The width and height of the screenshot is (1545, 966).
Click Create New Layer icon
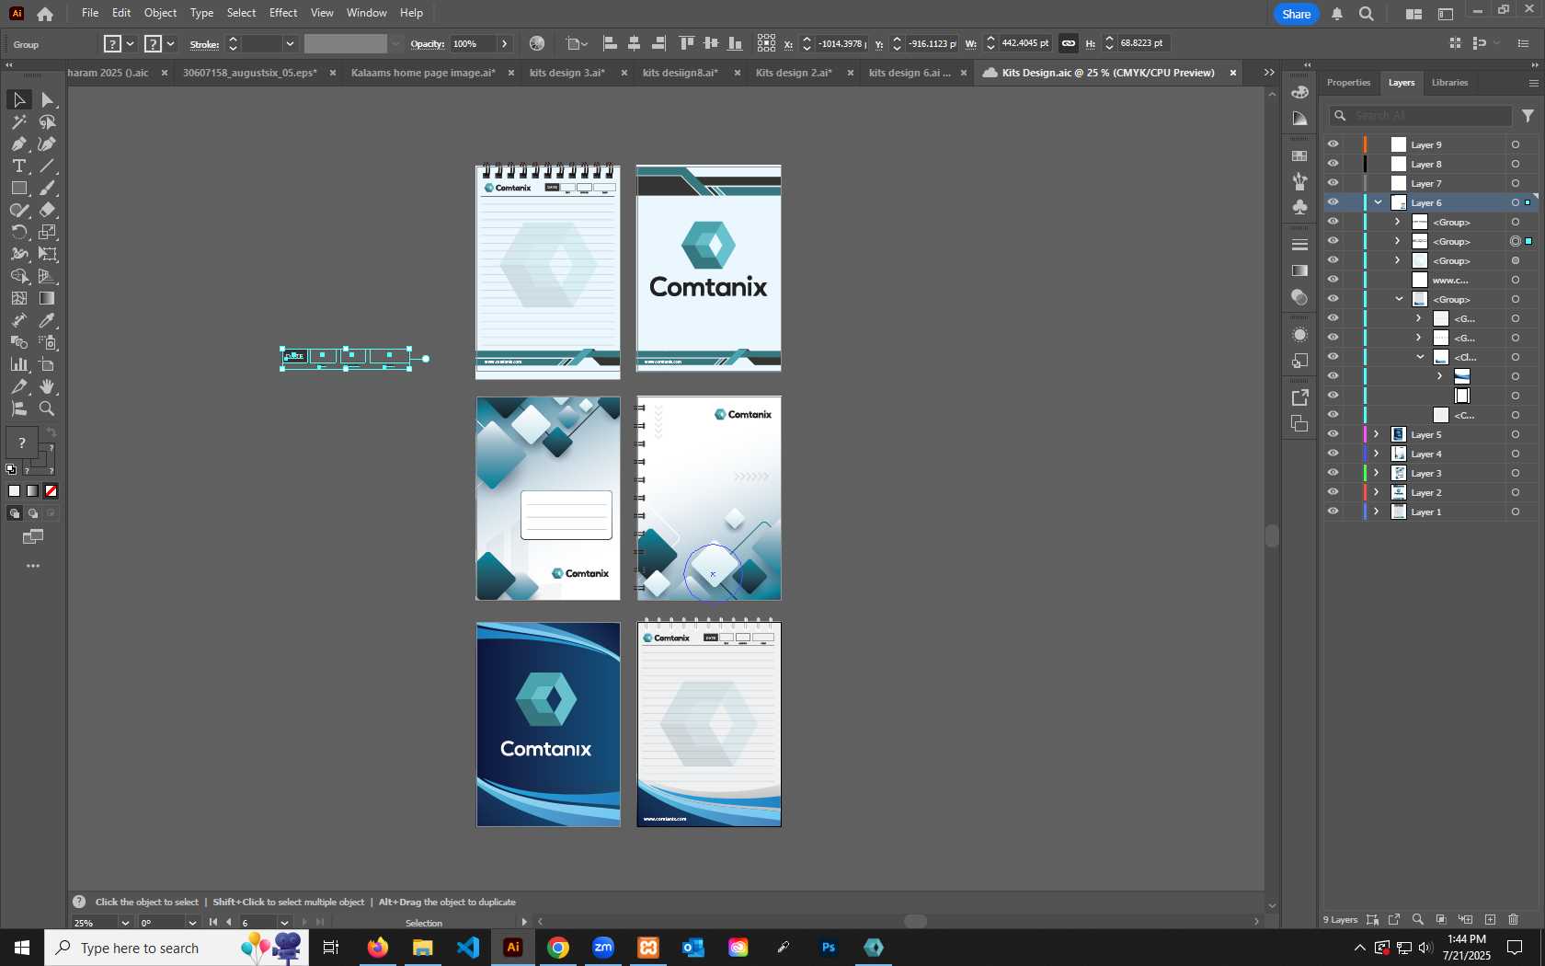pos(1490,919)
